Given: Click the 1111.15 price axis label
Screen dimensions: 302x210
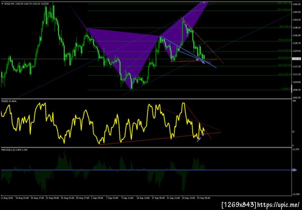Looking at the screenshot, I should pos(296,74).
